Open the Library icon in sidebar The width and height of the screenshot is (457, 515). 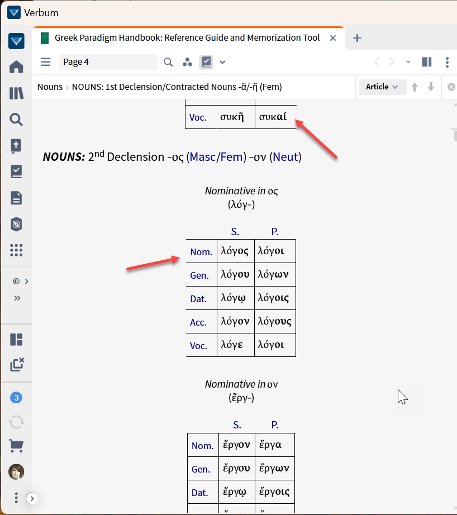[x=16, y=93]
